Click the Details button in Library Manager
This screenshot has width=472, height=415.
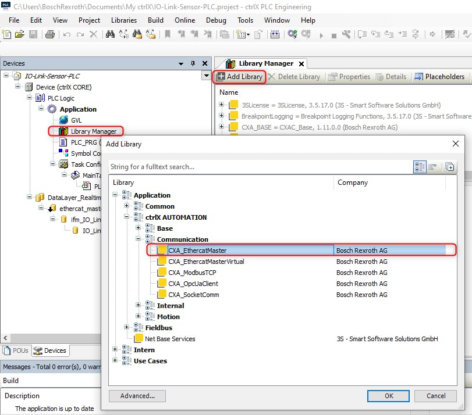point(391,77)
